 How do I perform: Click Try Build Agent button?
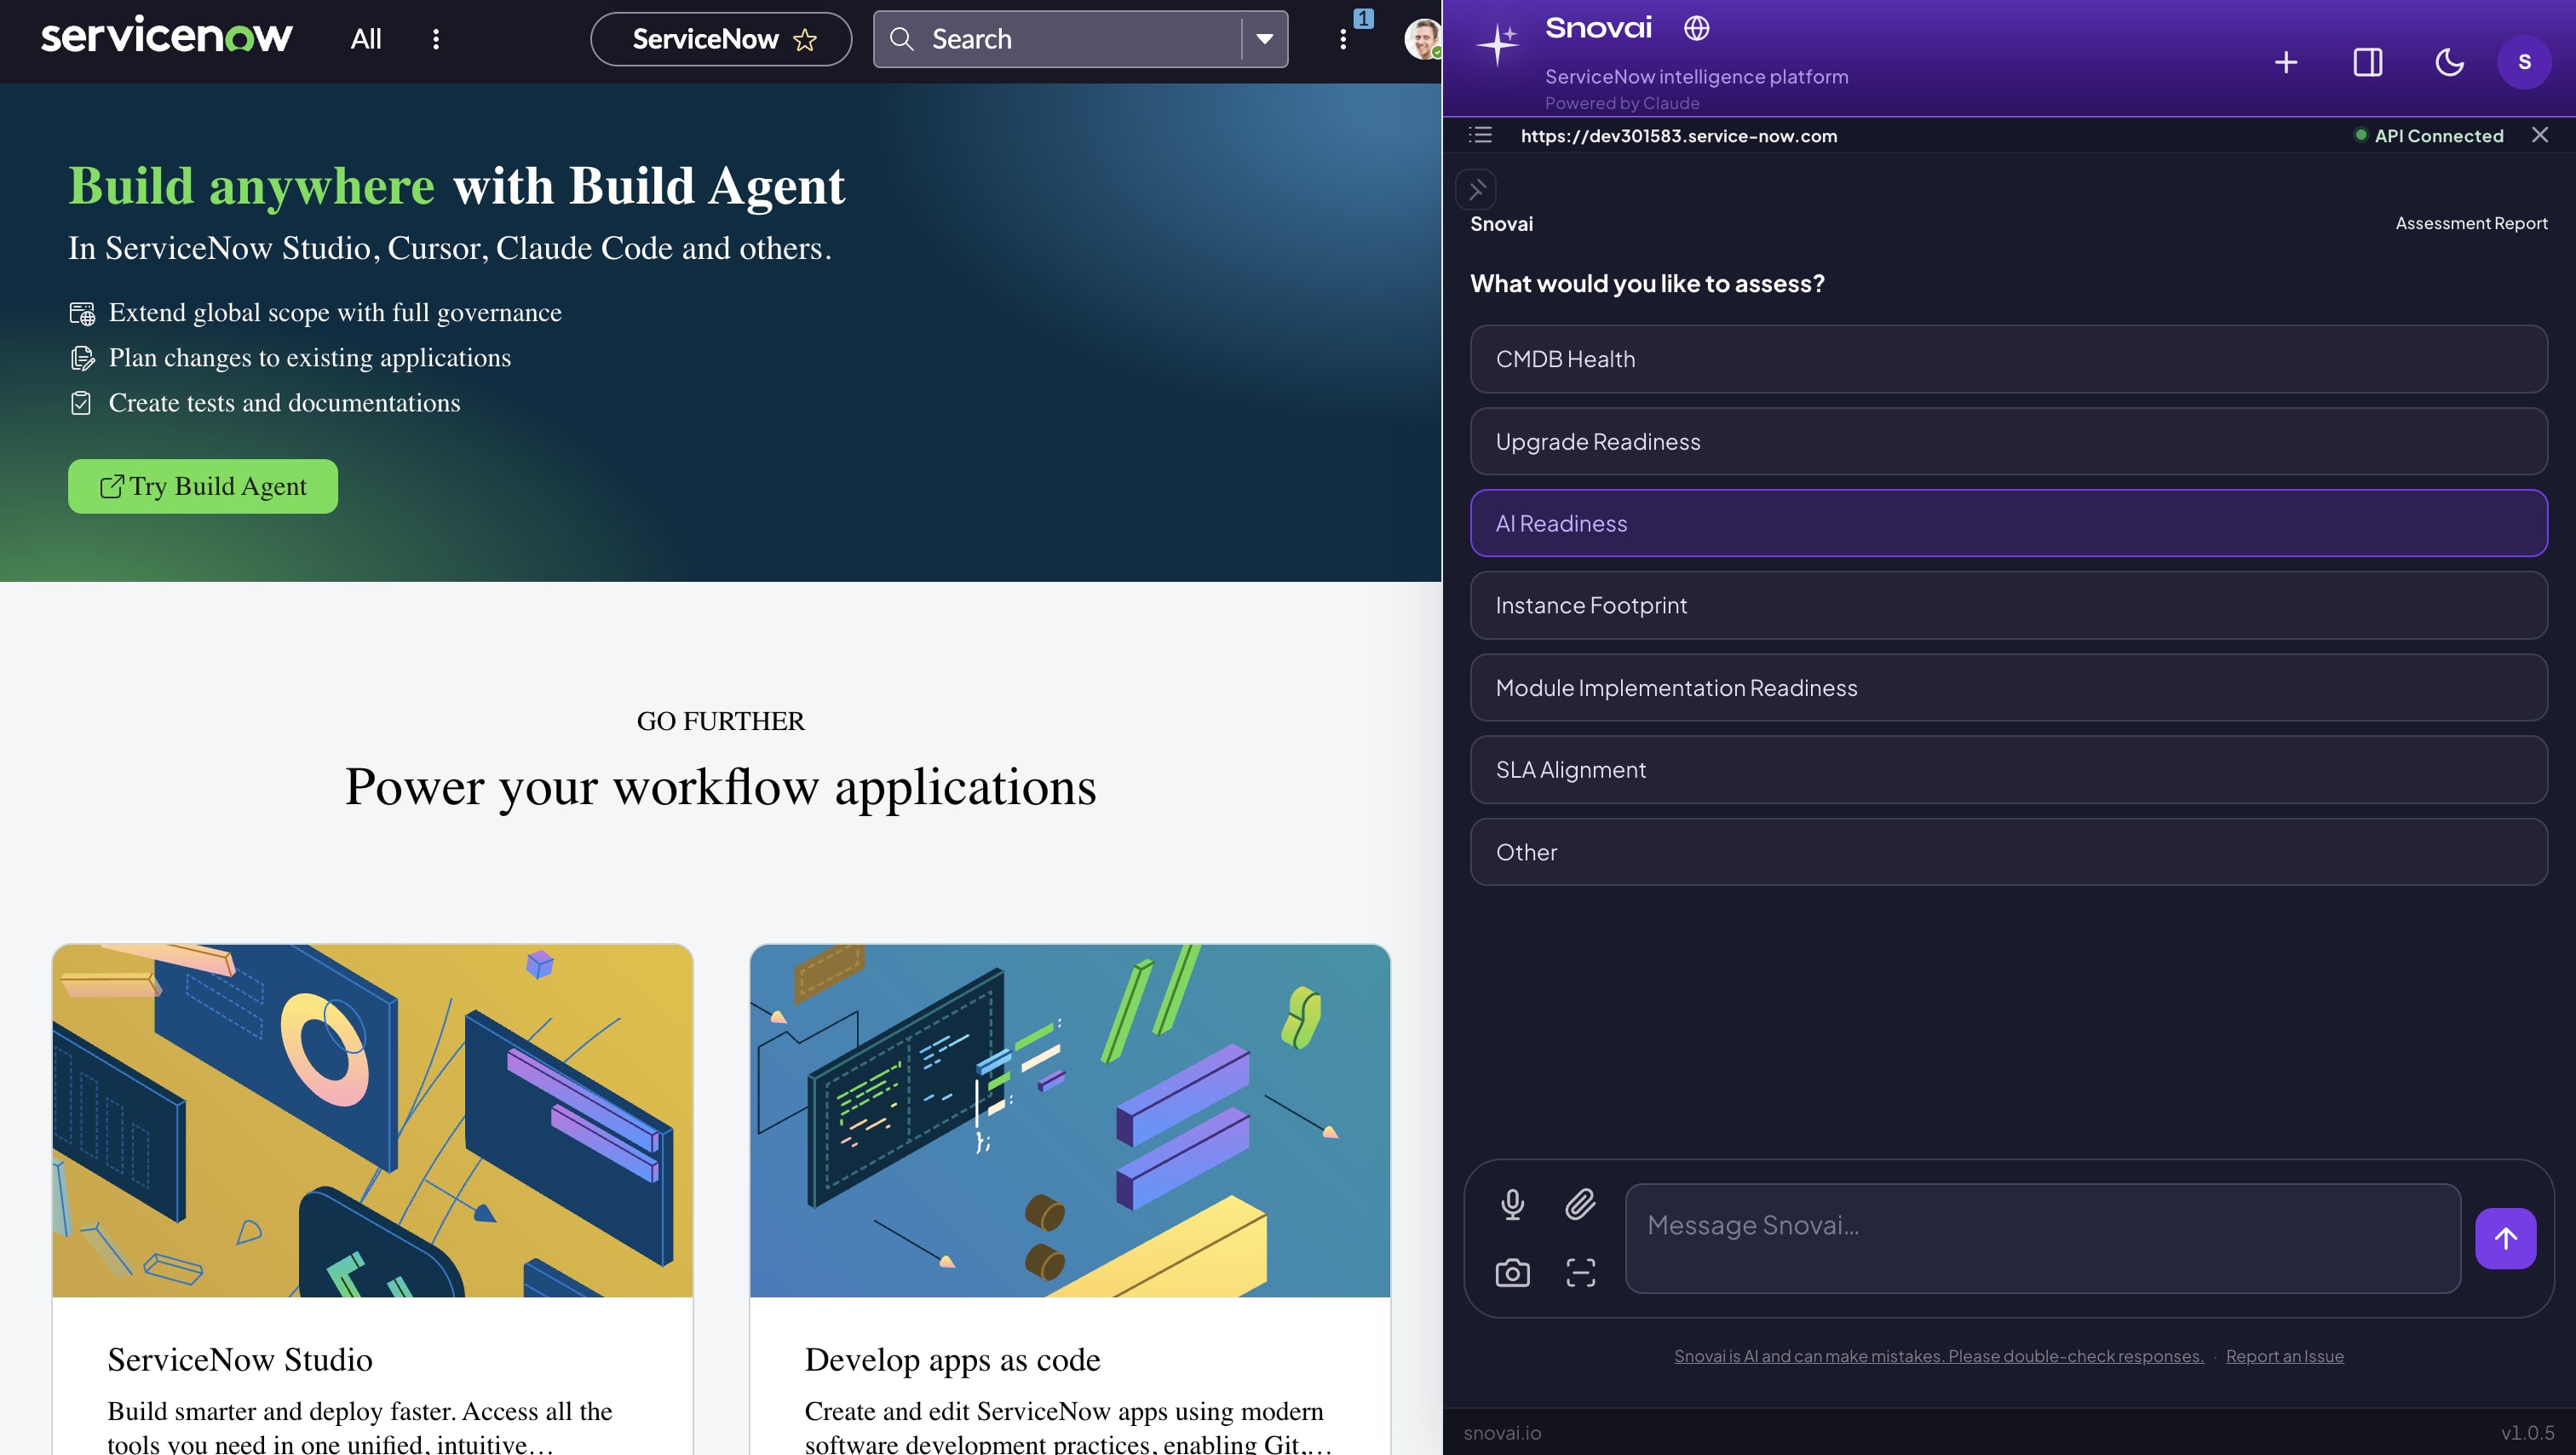click(203, 486)
